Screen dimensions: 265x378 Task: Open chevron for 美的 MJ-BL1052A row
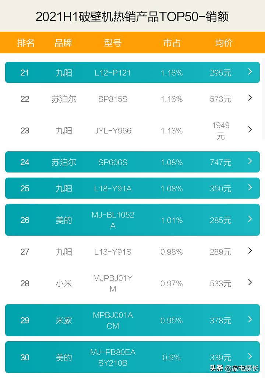(250, 219)
